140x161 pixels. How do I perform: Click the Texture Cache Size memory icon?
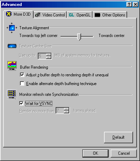click(12, 46)
